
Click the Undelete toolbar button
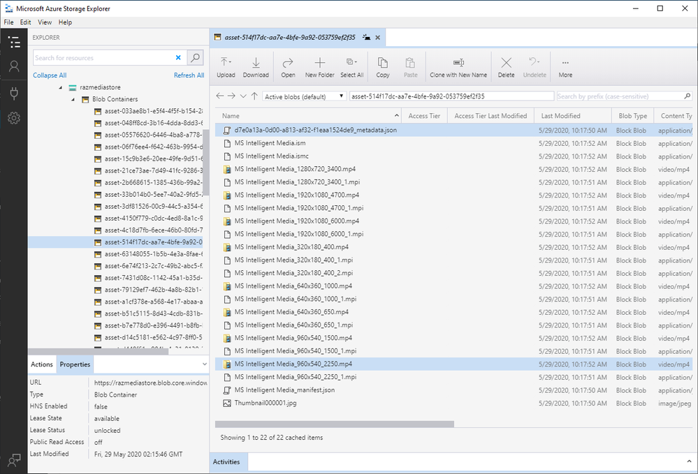(x=535, y=67)
